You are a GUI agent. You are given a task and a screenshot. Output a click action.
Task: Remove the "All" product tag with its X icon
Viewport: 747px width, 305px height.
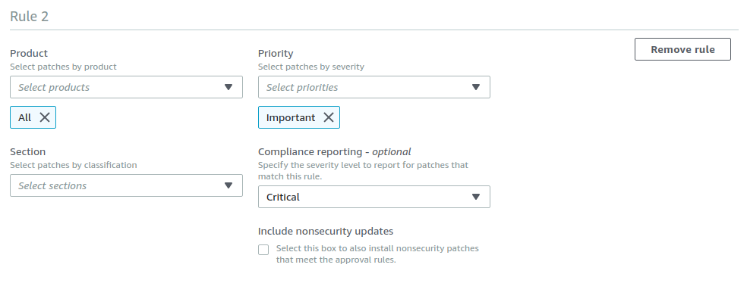pos(45,117)
